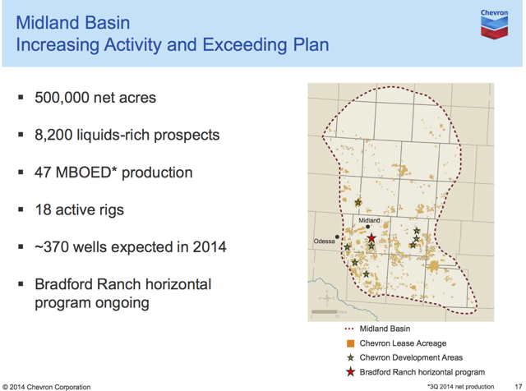526x391 pixels.
Task: Click the orange Chevron Lease Acreage swatch
Action: point(351,343)
